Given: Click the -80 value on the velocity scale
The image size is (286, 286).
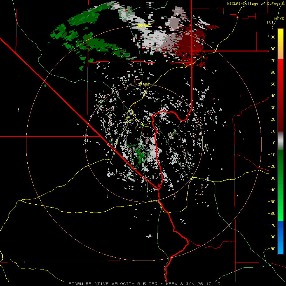Looking at the screenshot, I should tap(272, 237).
